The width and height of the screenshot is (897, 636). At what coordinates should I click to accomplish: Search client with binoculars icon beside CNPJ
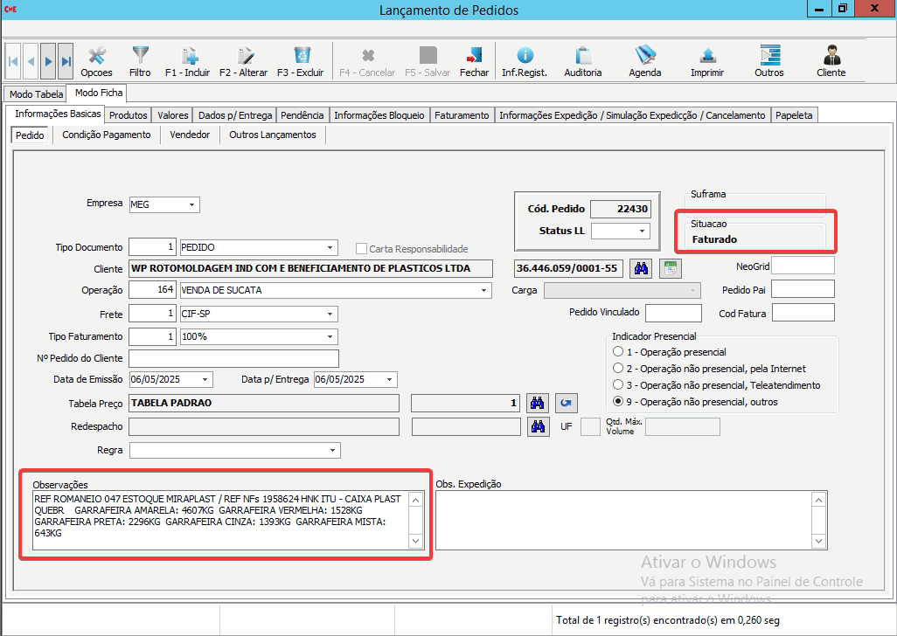click(x=641, y=268)
